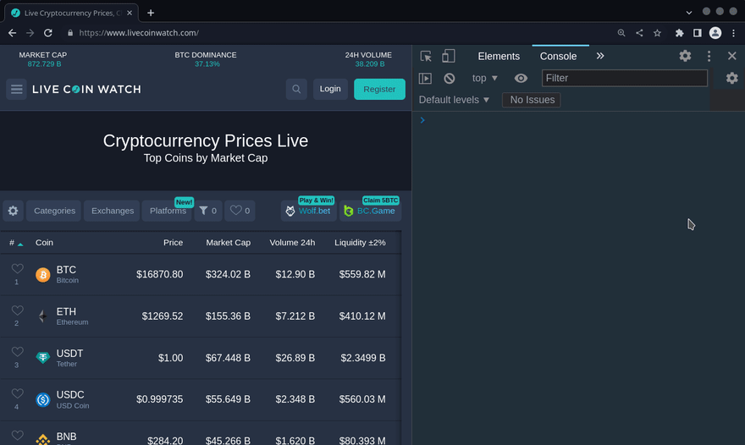This screenshot has height=445, width=745.
Task: Go forward in browser history
Action: 30,33
